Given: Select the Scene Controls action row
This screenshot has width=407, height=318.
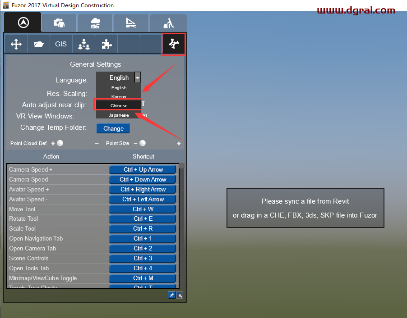Looking at the screenshot, I should [x=58, y=259].
